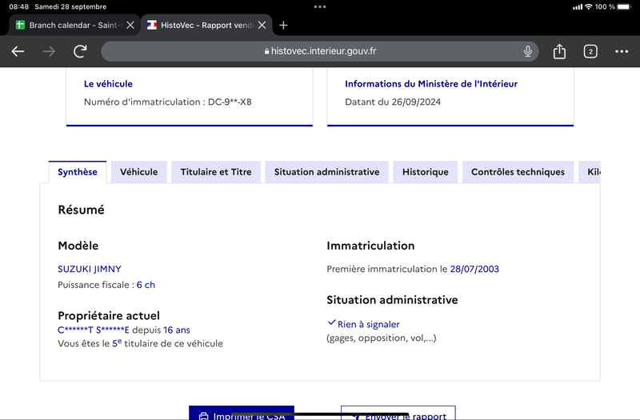Image resolution: width=640 pixels, height=420 pixels.
Task: Click the owner name C******T S******E
Action: [x=93, y=330]
